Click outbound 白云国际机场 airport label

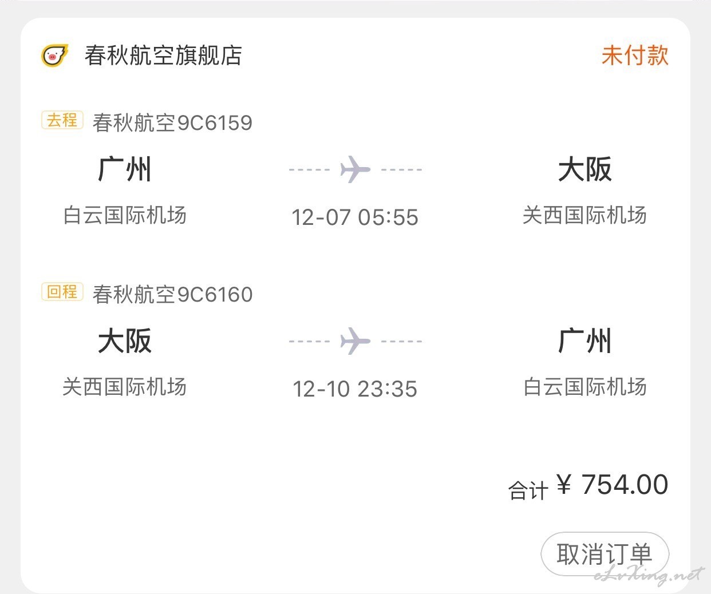[x=125, y=215]
